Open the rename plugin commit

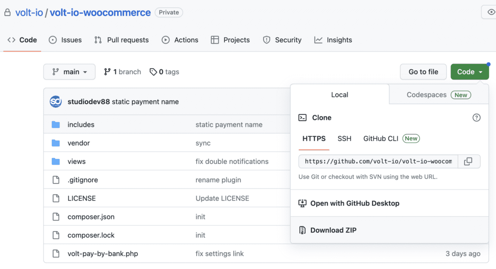pos(218,180)
